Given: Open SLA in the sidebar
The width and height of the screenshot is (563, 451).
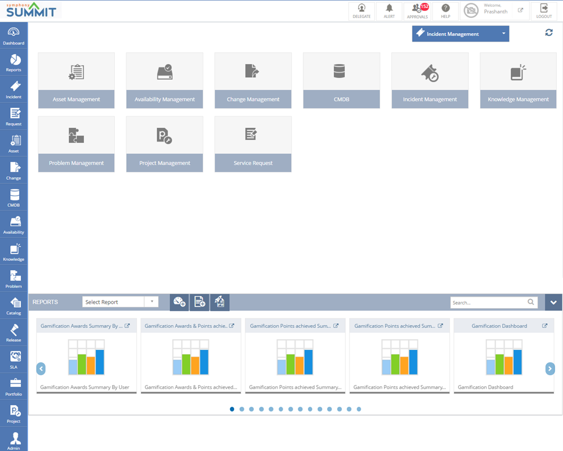Looking at the screenshot, I should tap(14, 360).
